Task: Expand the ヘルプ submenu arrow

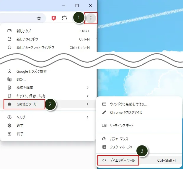Action: tap(87, 117)
